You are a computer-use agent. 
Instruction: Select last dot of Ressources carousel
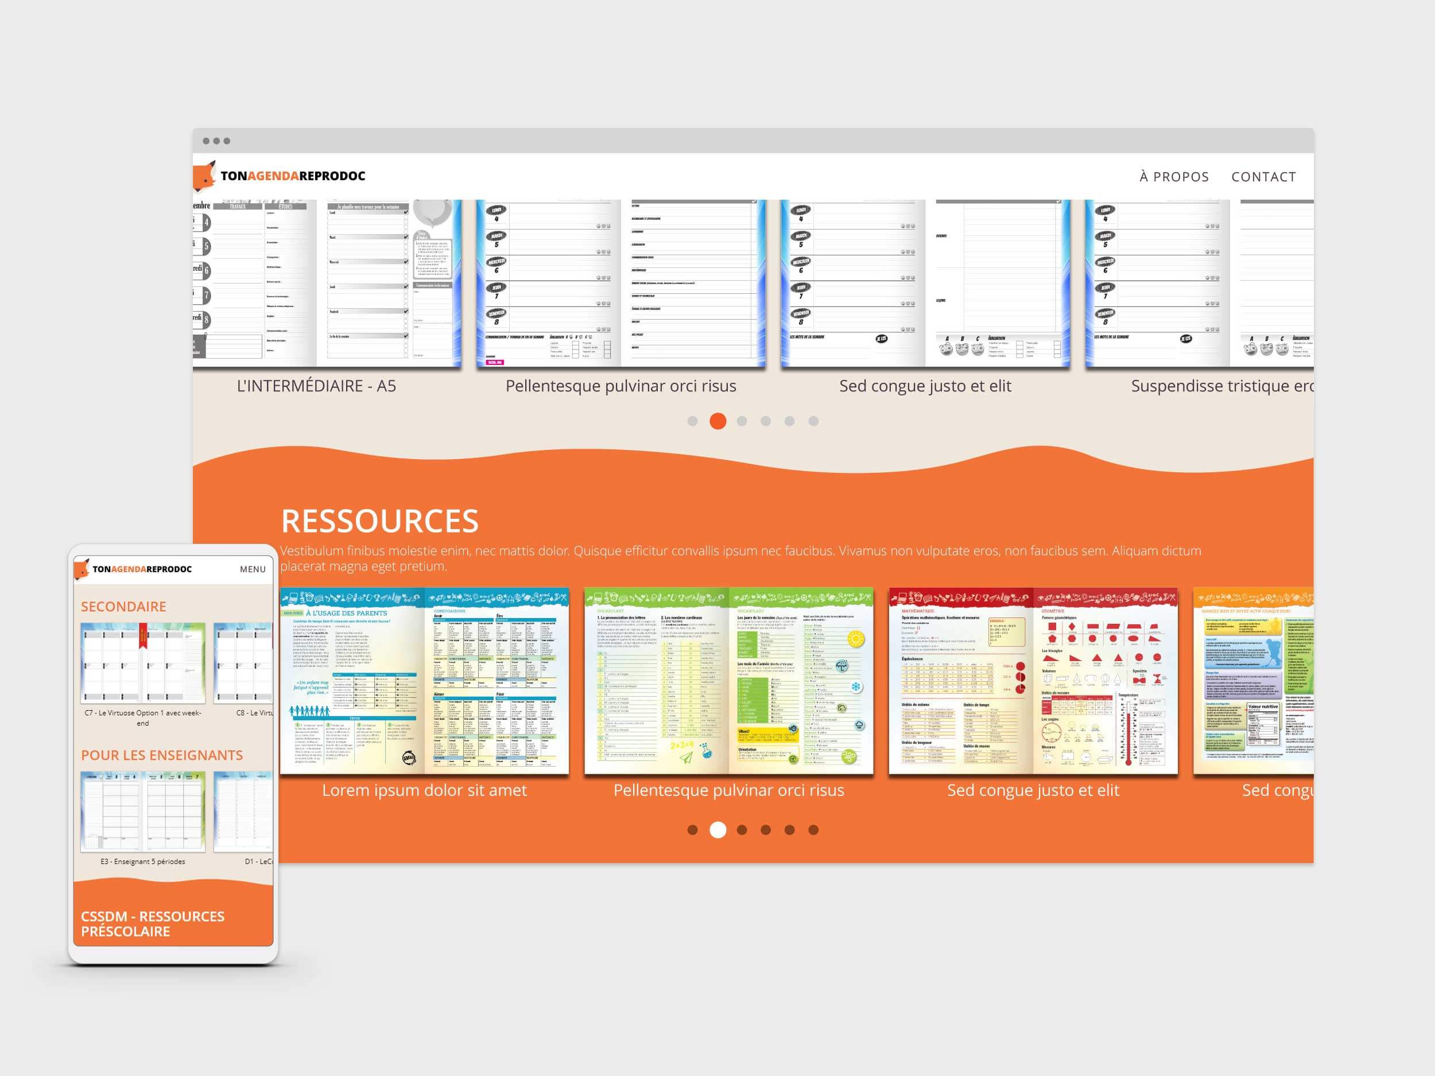[813, 830]
